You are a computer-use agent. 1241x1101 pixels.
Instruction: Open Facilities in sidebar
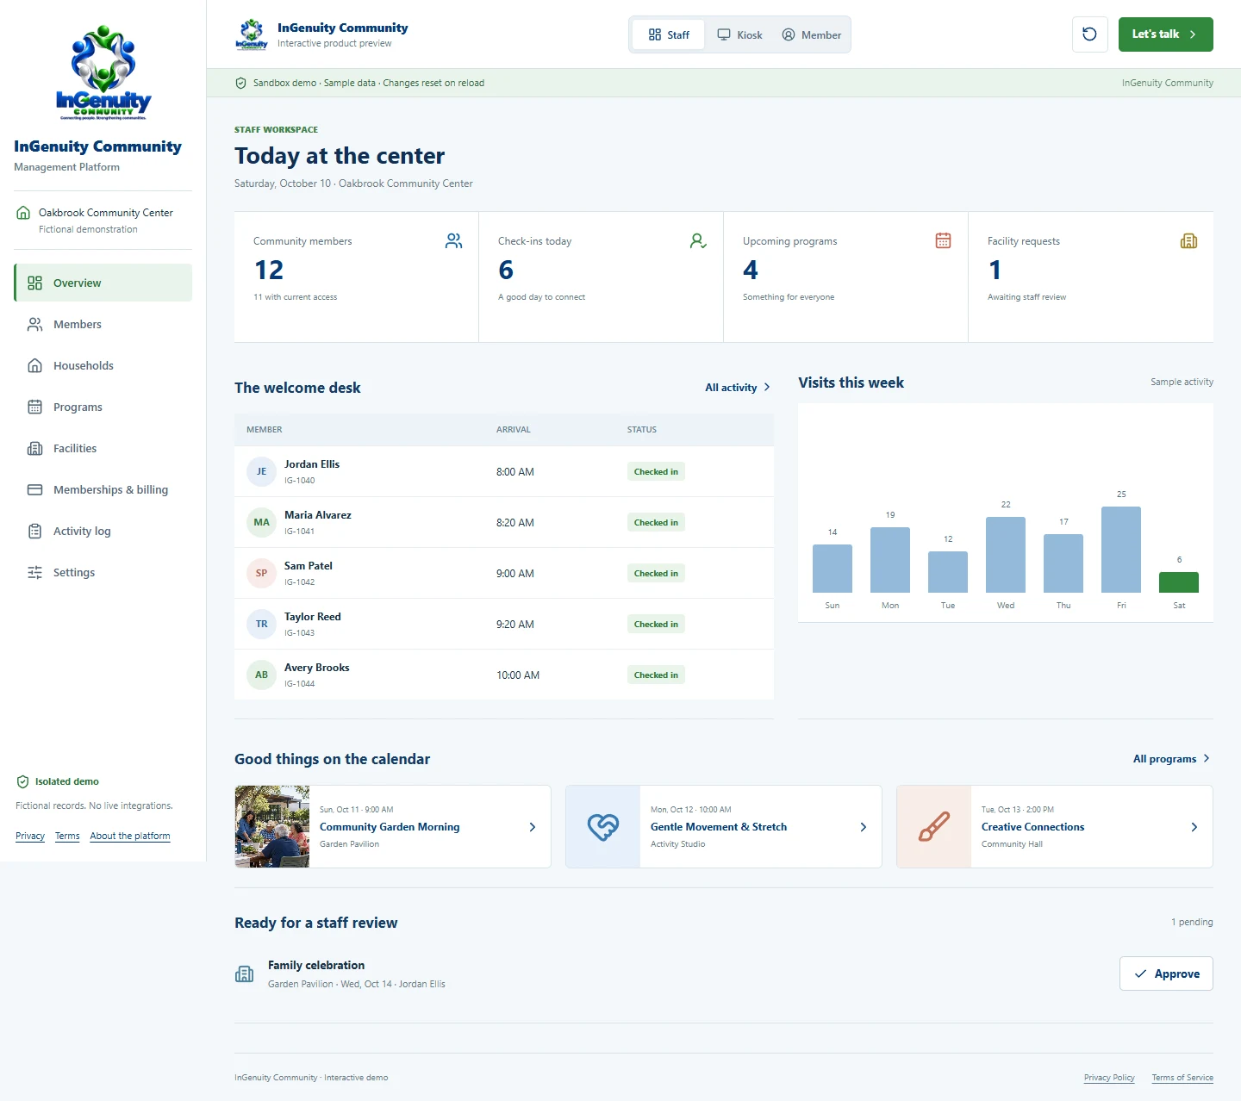pos(103,448)
